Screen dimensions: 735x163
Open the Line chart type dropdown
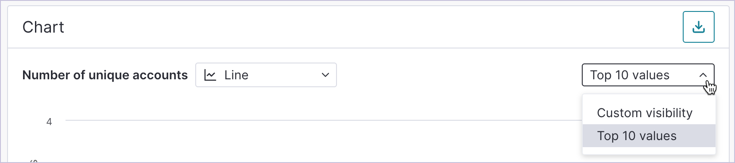pyautogui.click(x=266, y=75)
